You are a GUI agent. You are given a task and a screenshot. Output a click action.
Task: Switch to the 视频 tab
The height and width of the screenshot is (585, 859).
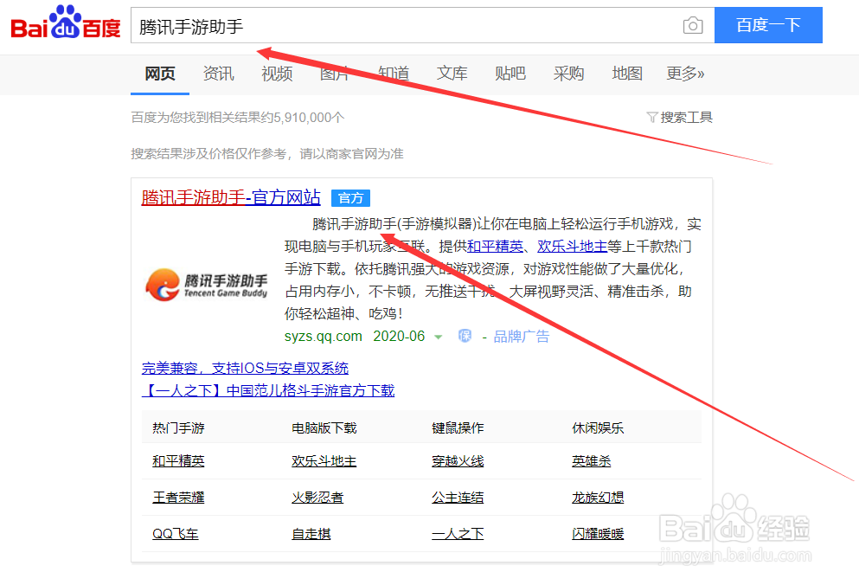coord(277,74)
